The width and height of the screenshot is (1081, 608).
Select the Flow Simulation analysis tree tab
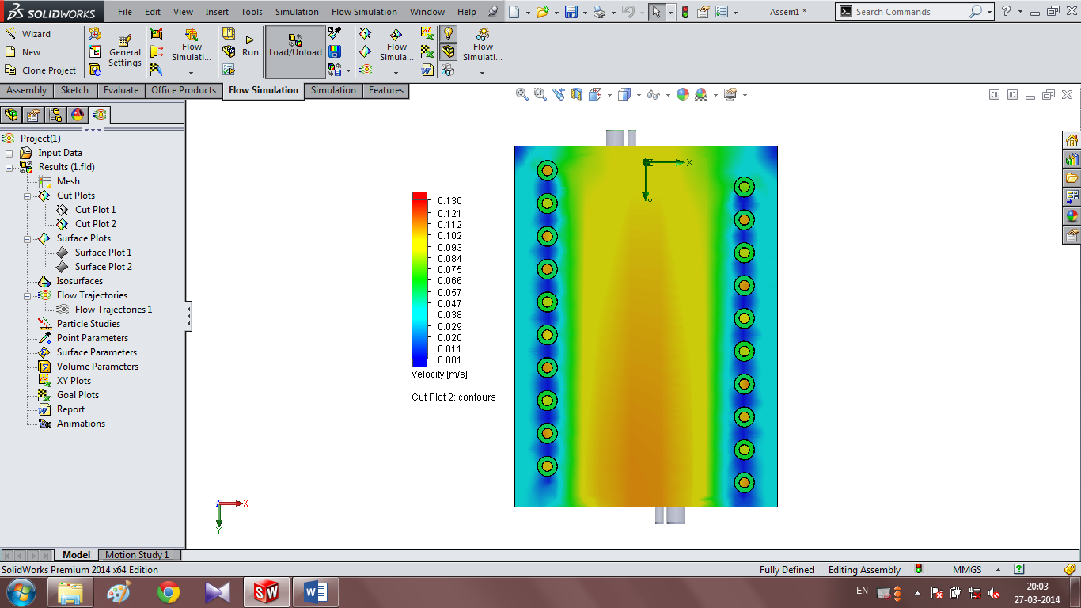tap(100, 115)
